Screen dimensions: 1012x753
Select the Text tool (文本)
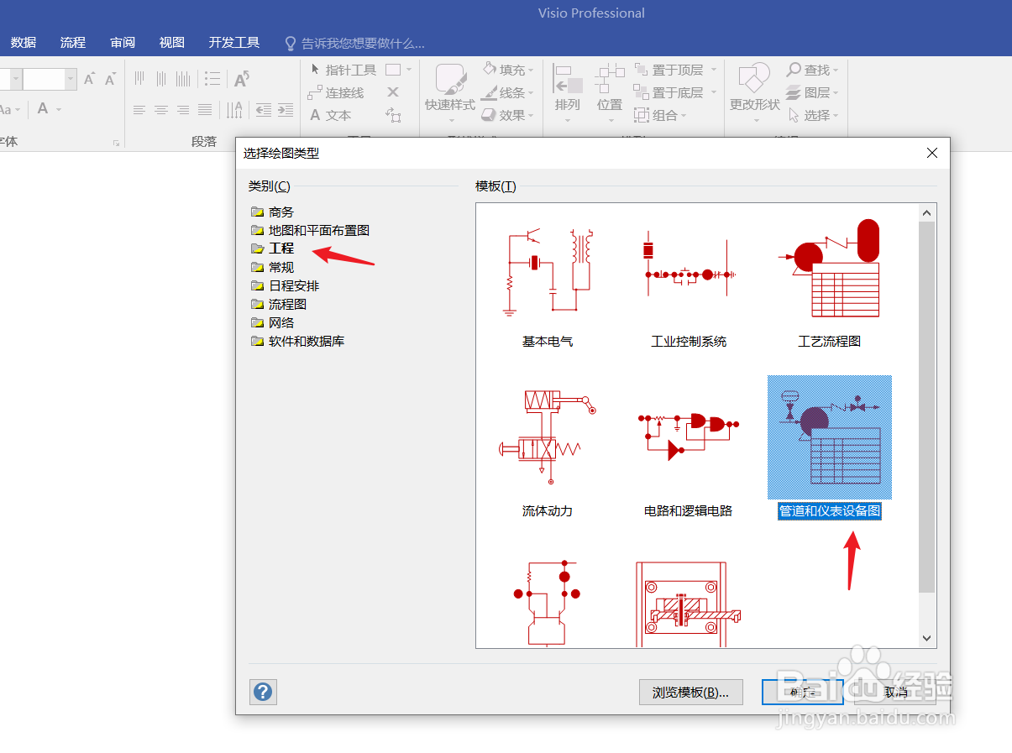point(330,115)
